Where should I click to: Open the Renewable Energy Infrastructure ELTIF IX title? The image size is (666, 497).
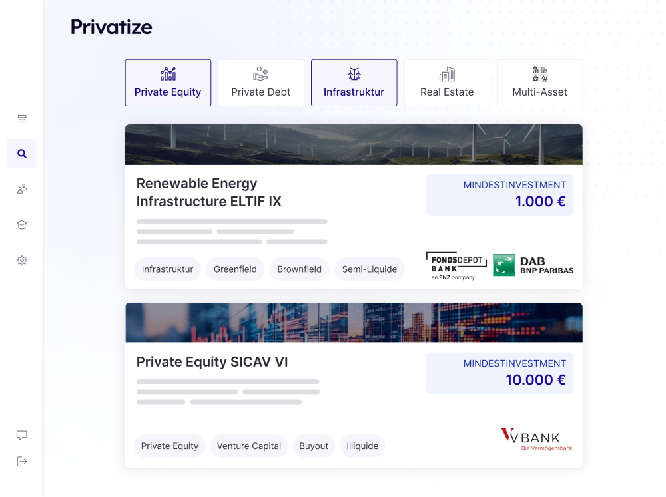tap(209, 192)
